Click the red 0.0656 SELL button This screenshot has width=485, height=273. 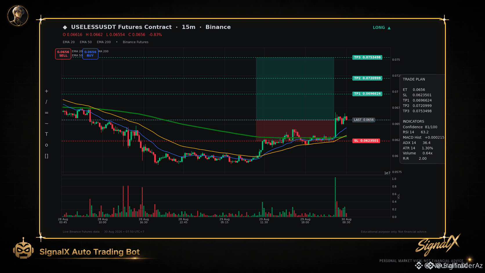63,54
